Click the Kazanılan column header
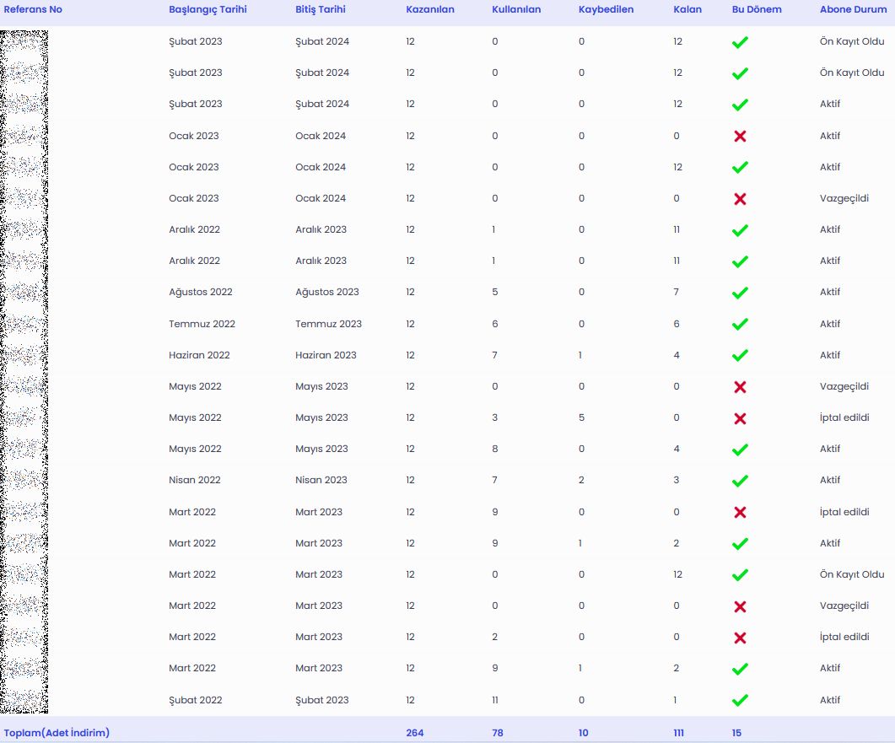Image resolution: width=895 pixels, height=743 pixels. (430, 9)
